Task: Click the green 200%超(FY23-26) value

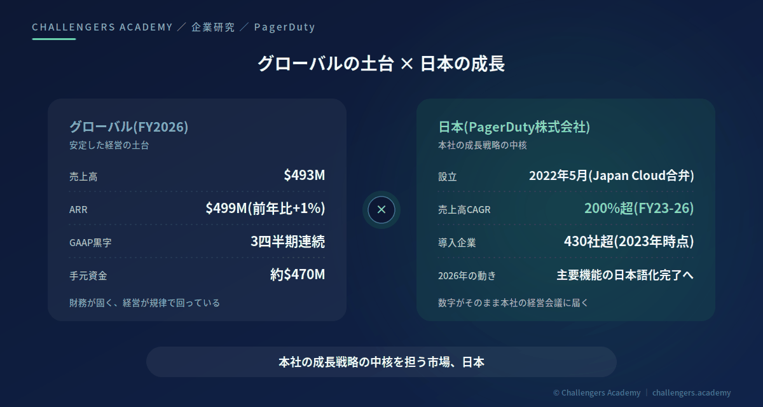Action: tap(639, 208)
